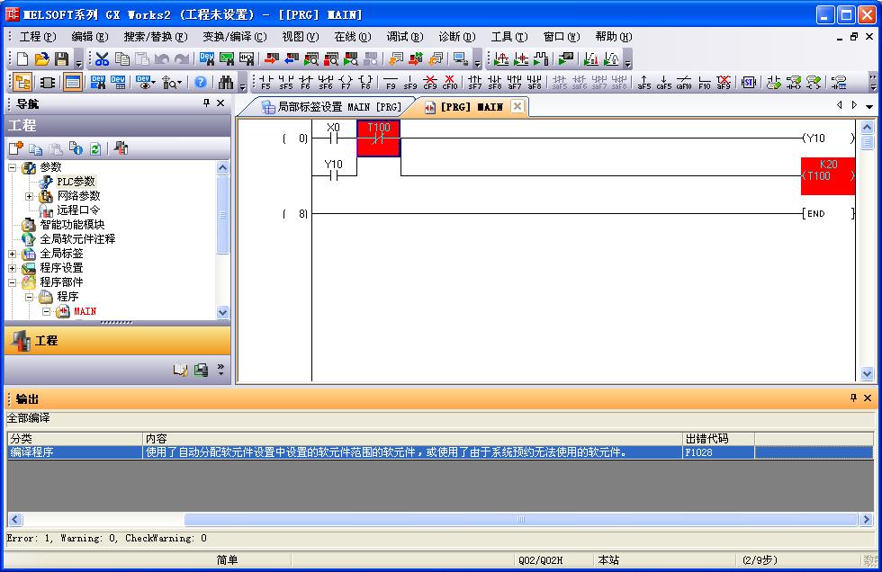Expand the 全局标签 tree node
Image resolution: width=882 pixels, height=572 pixels.
pos(13,254)
